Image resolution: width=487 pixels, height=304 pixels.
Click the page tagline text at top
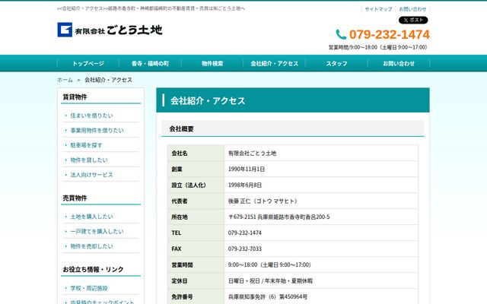pyautogui.click(x=151, y=8)
